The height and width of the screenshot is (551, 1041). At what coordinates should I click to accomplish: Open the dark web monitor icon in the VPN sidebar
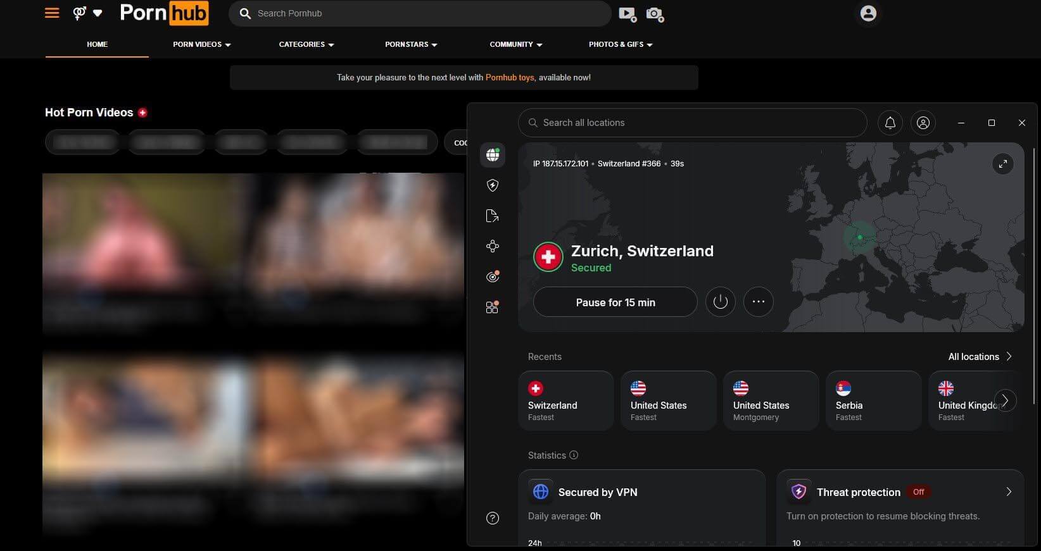coord(492,276)
